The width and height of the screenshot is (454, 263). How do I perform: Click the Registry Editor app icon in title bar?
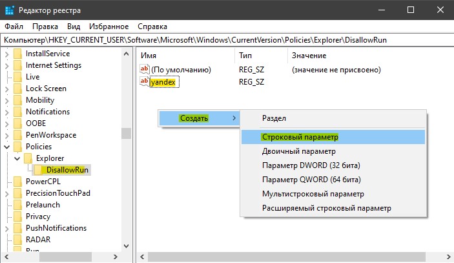tap(9, 10)
